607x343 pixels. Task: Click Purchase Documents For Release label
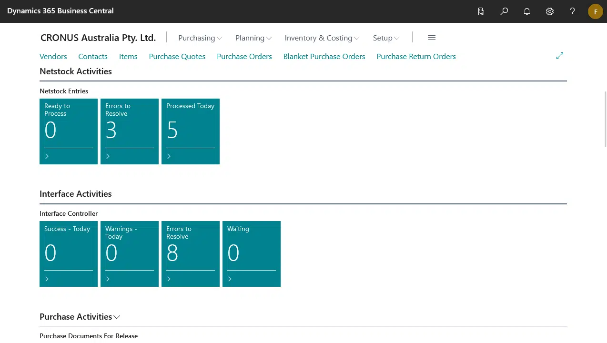pos(89,336)
